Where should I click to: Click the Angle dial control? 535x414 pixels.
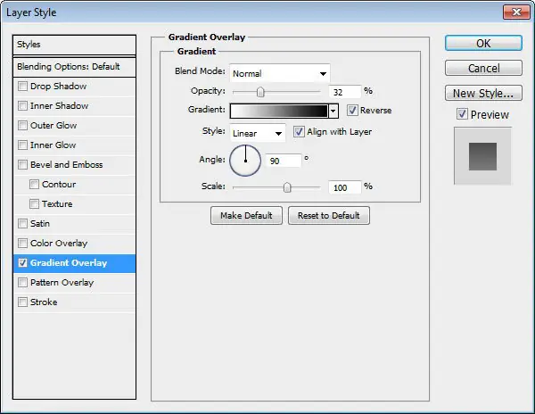coord(245,161)
